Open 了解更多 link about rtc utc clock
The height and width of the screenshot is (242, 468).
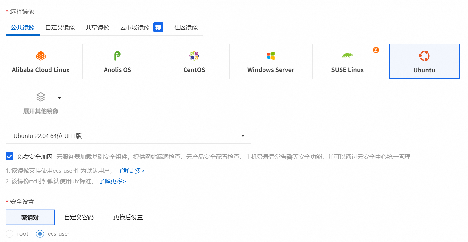112,181
